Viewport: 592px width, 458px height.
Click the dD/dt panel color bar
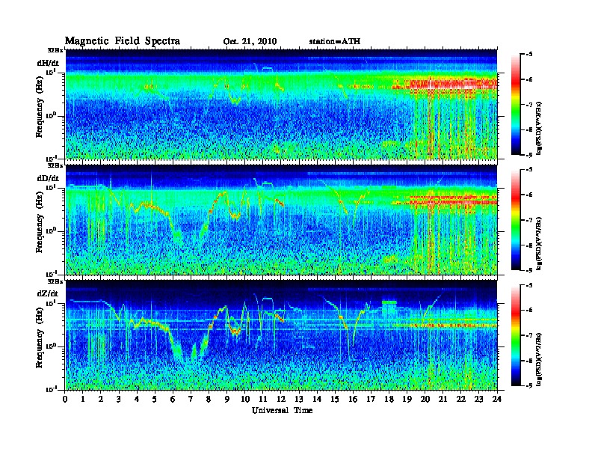point(516,219)
